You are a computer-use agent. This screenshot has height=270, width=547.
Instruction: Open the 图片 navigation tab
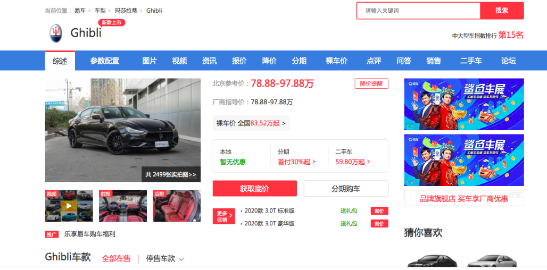[x=150, y=61]
